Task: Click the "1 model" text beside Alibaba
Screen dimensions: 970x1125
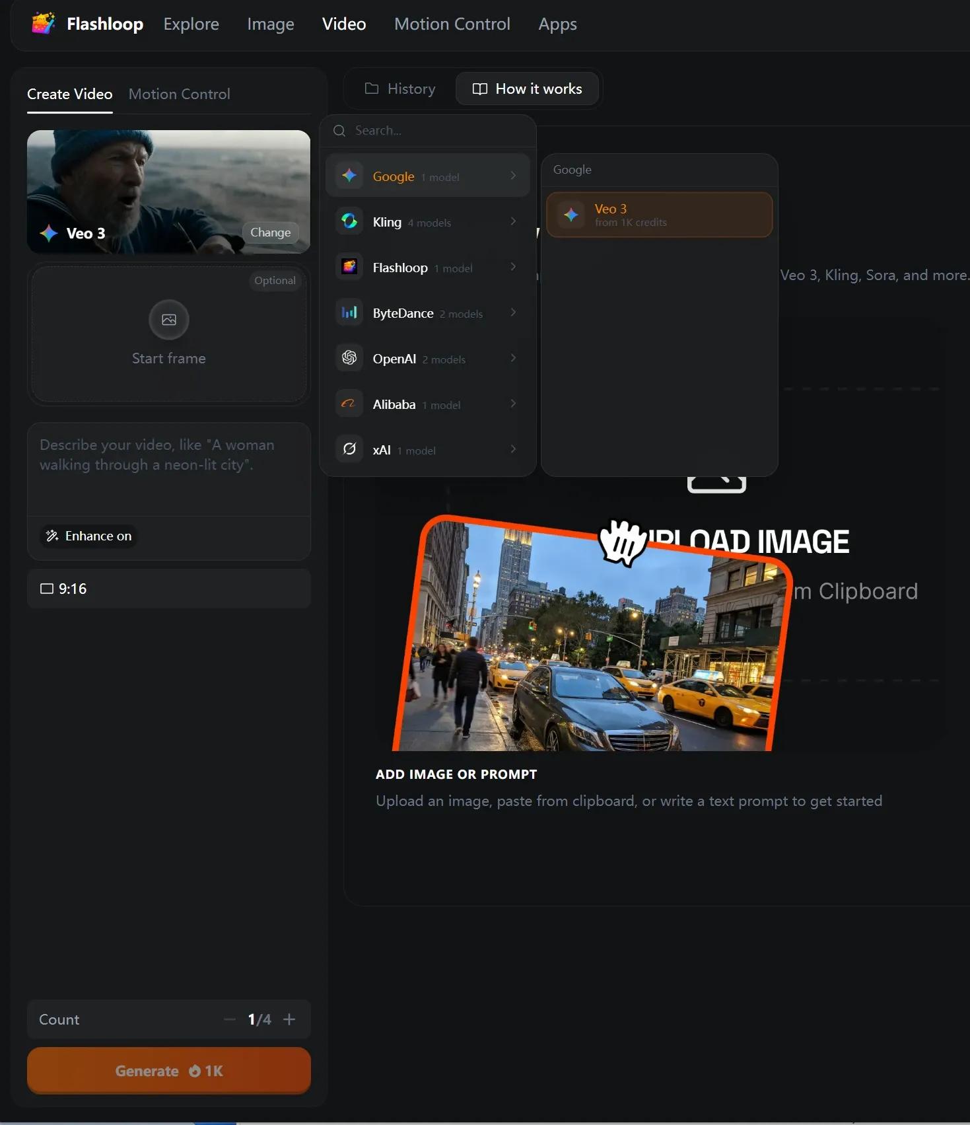Action: tap(442, 406)
